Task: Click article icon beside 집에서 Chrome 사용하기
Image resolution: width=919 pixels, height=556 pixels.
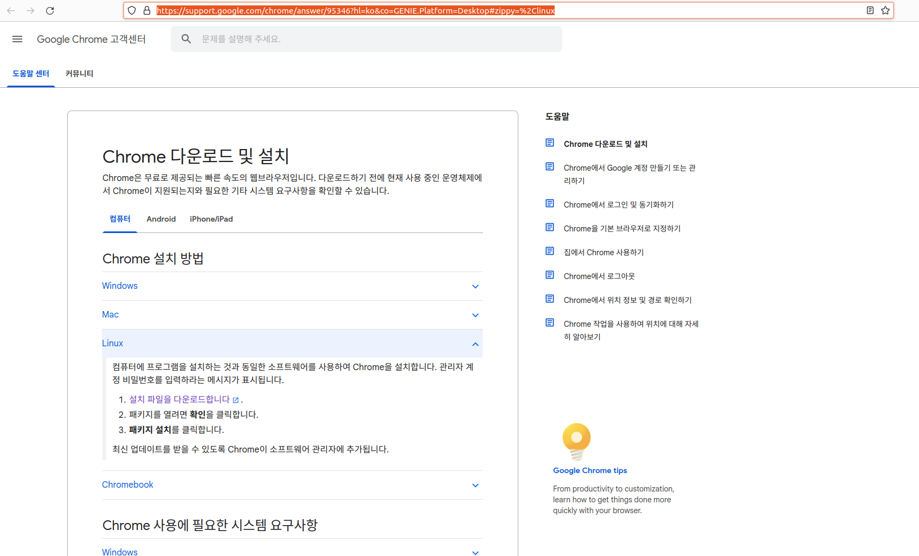Action: click(x=550, y=251)
